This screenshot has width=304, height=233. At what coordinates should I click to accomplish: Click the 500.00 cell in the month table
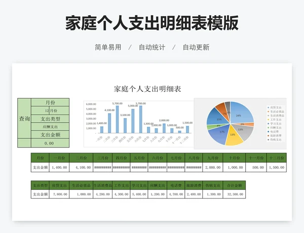[x=256, y=167]
